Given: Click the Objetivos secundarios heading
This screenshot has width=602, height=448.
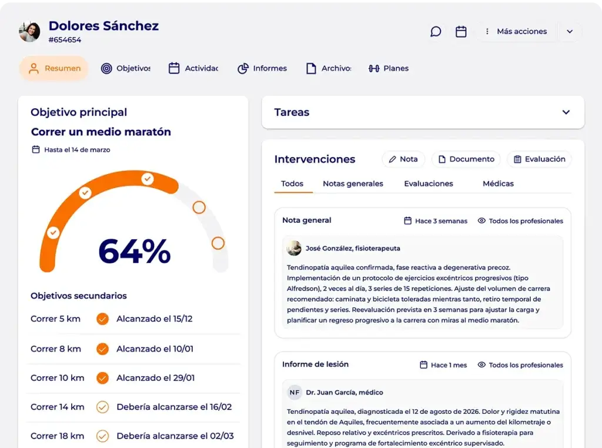Looking at the screenshot, I should pos(79,296).
